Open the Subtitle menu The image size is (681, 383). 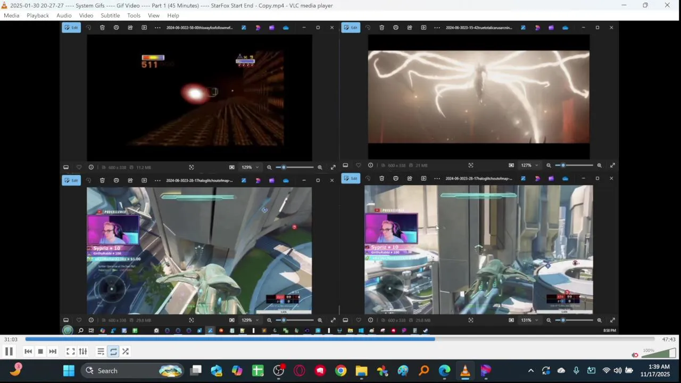coord(110,15)
